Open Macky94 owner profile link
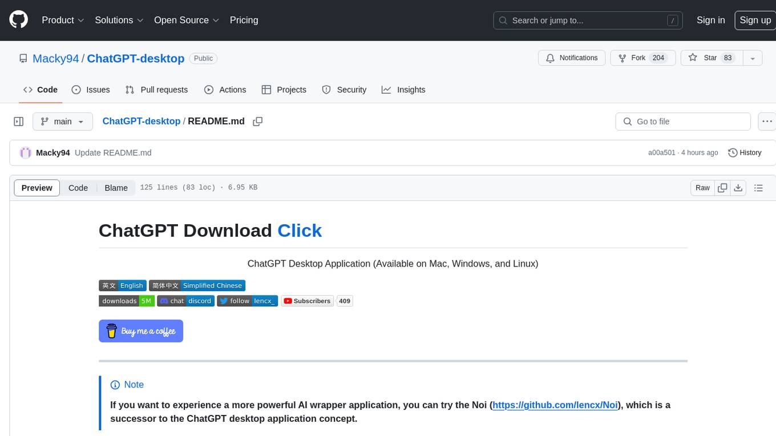 point(56,58)
